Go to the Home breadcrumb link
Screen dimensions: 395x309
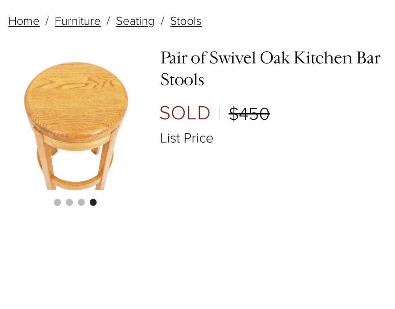[24, 21]
